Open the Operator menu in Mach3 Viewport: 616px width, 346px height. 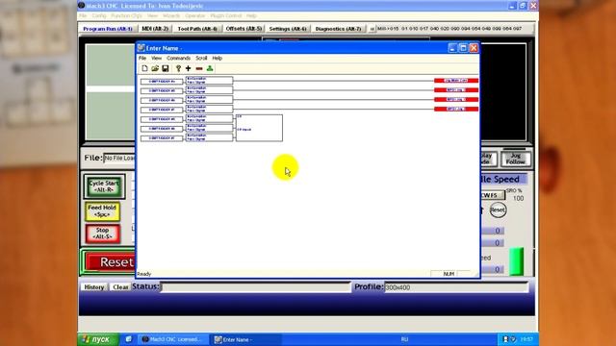point(194,15)
